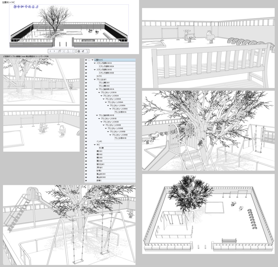Open the bench close-up sample image
The height and width of the screenshot is (267, 278).
coord(208,48)
